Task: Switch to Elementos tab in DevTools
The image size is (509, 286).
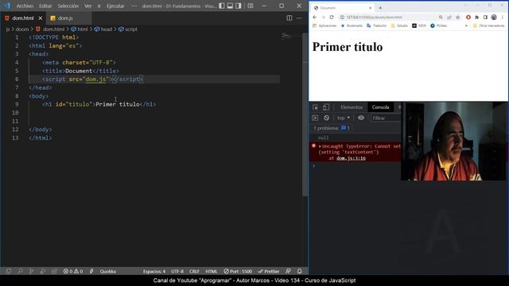Action: (x=352, y=107)
